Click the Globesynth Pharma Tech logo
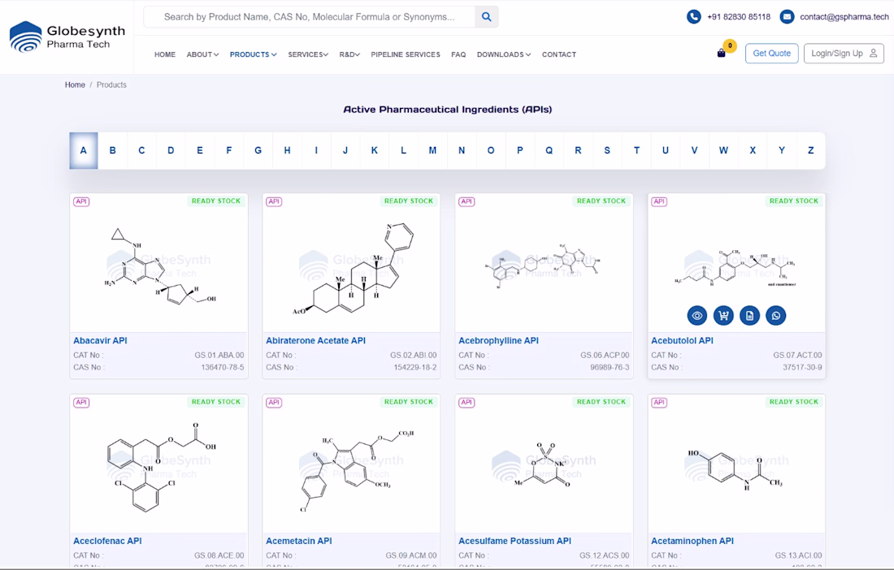The height and width of the screenshot is (570, 894). (67, 37)
